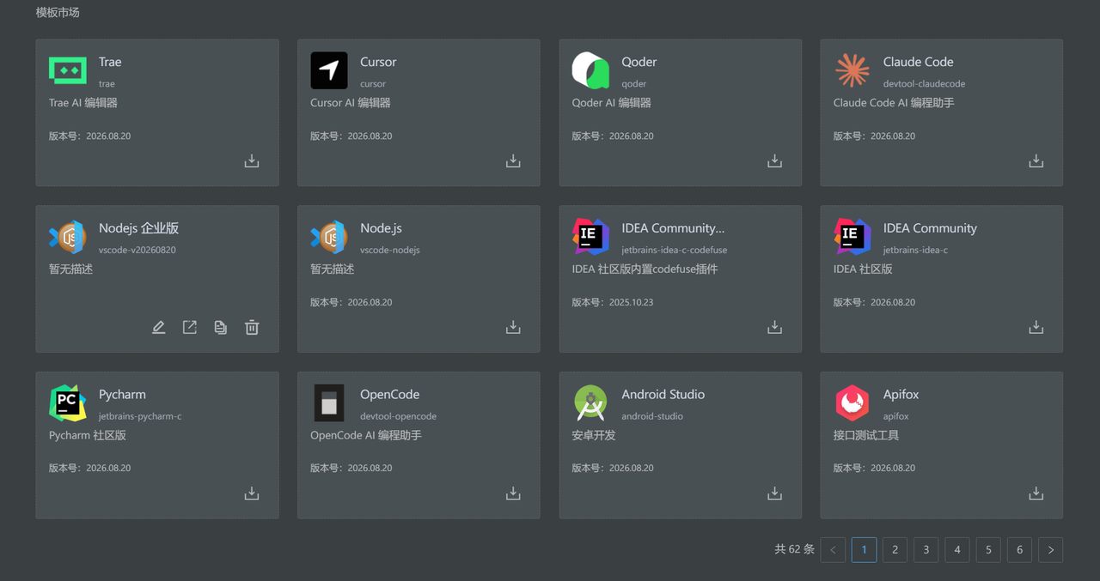Download the Android Studio template
Image resolution: width=1100 pixels, height=581 pixels.
tap(774, 494)
